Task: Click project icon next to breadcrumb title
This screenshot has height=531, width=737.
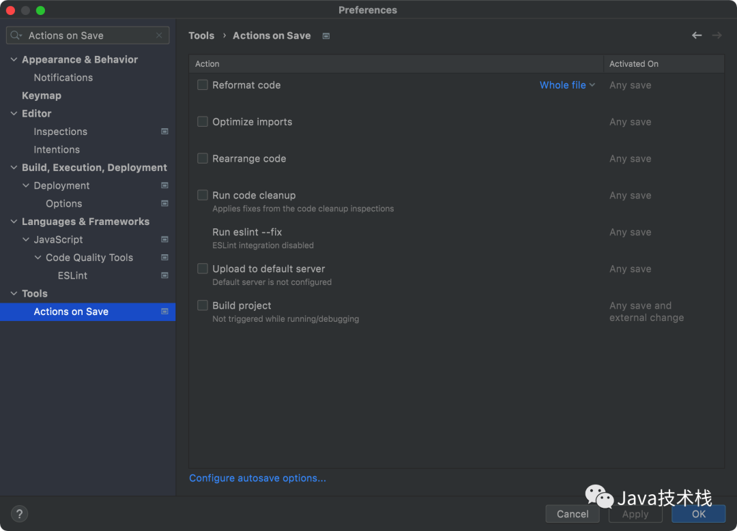Action: point(326,36)
